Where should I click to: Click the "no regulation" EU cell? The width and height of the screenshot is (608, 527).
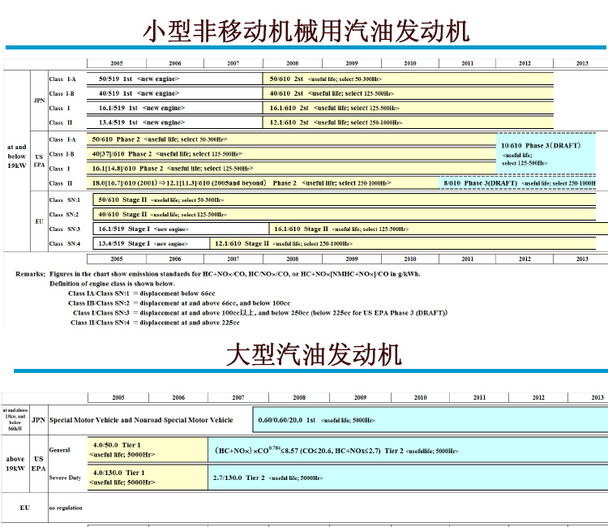pos(66,508)
